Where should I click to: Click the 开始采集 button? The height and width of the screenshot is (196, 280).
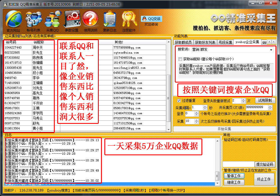click(224, 129)
